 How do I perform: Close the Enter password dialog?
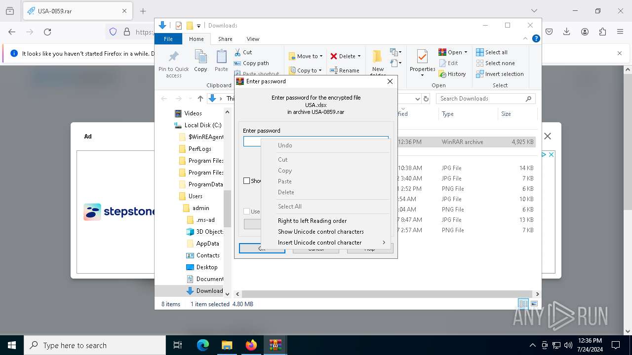tap(390, 81)
